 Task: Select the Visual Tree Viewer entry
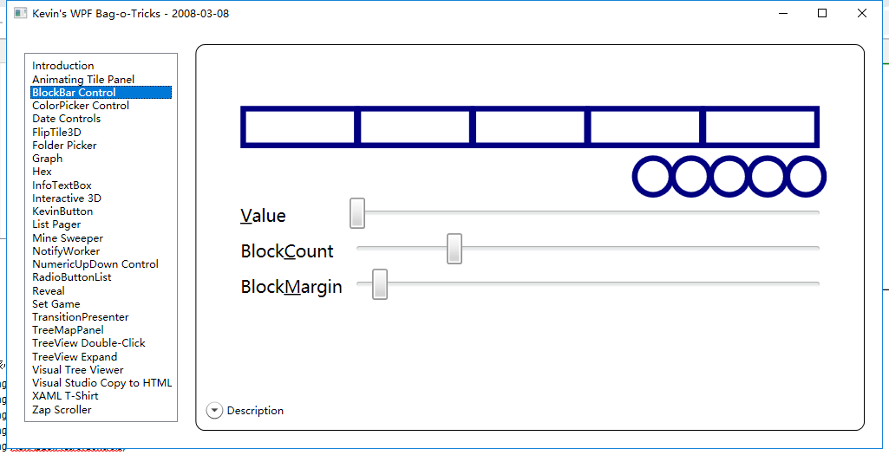[x=78, y=370]
